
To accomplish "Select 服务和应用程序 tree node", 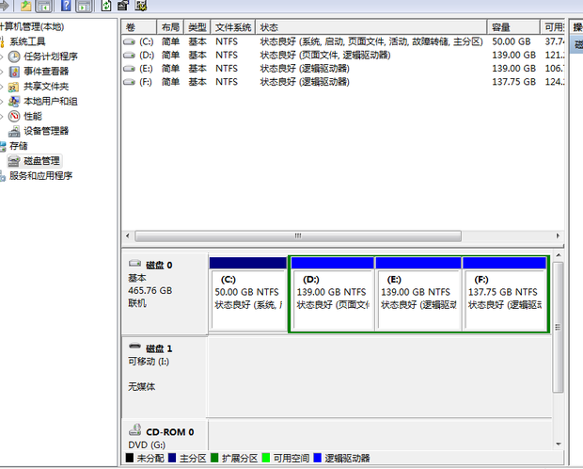I will click(x=40, y=176).
